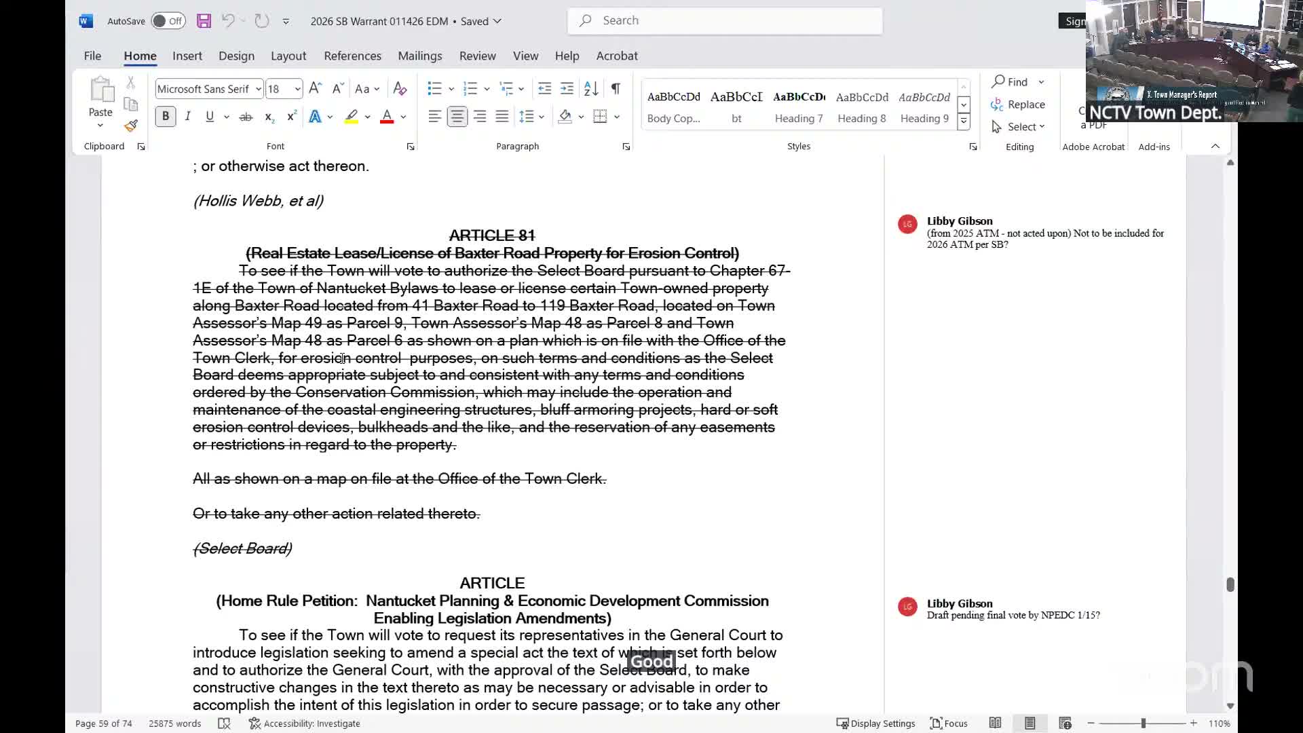Viewport: 1303px width, 733px height.
Task: Switch to the Review tab
Action: click(477, 56)
